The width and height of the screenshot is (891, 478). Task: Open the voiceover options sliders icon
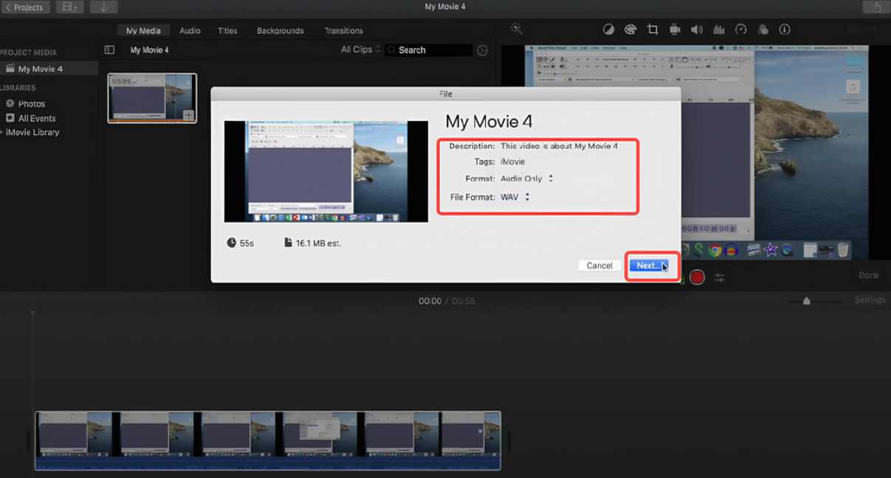719,277
